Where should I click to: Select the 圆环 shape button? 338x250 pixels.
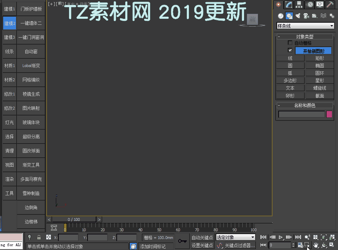tap(320, 73)
